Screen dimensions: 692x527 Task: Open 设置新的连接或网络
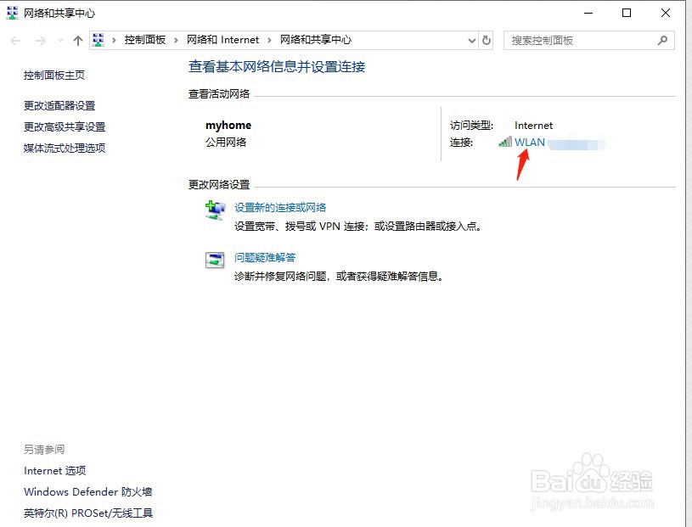[273, 207]
